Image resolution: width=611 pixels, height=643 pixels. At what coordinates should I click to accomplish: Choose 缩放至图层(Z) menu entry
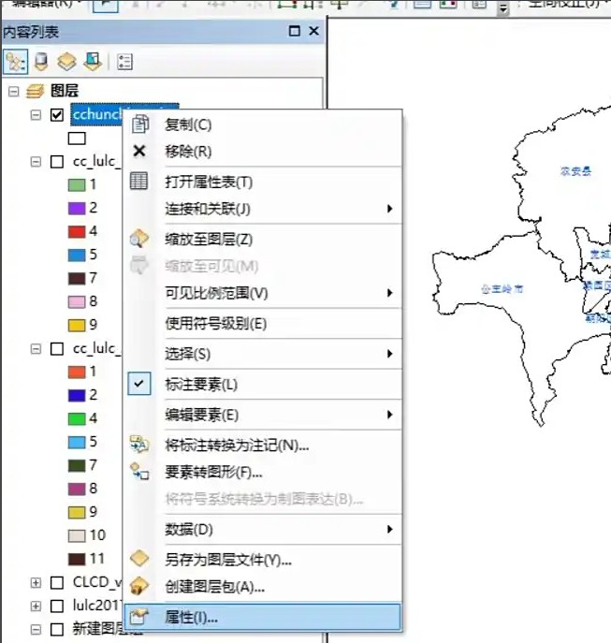(x=209, y=240)
